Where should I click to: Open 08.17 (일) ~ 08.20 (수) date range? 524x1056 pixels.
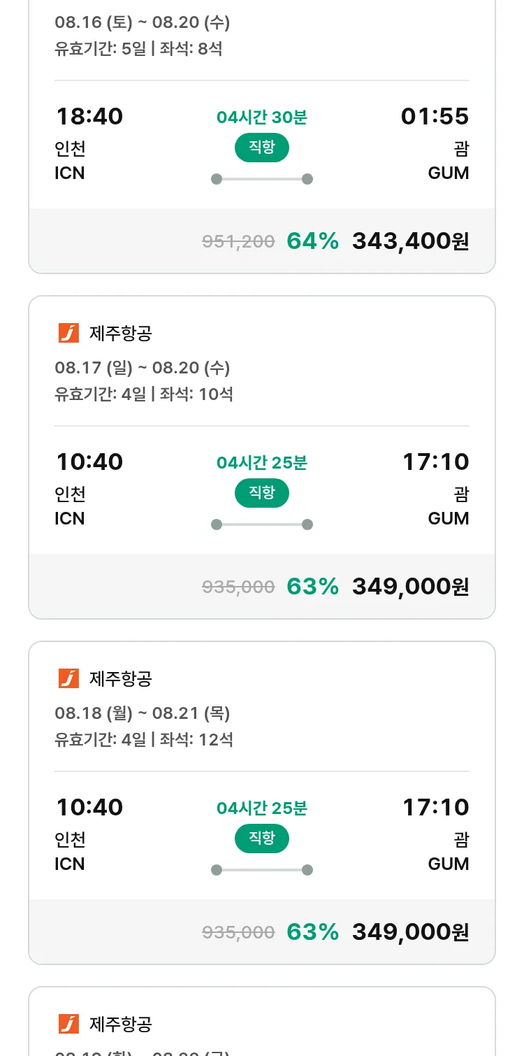click(x=143, y=368)
